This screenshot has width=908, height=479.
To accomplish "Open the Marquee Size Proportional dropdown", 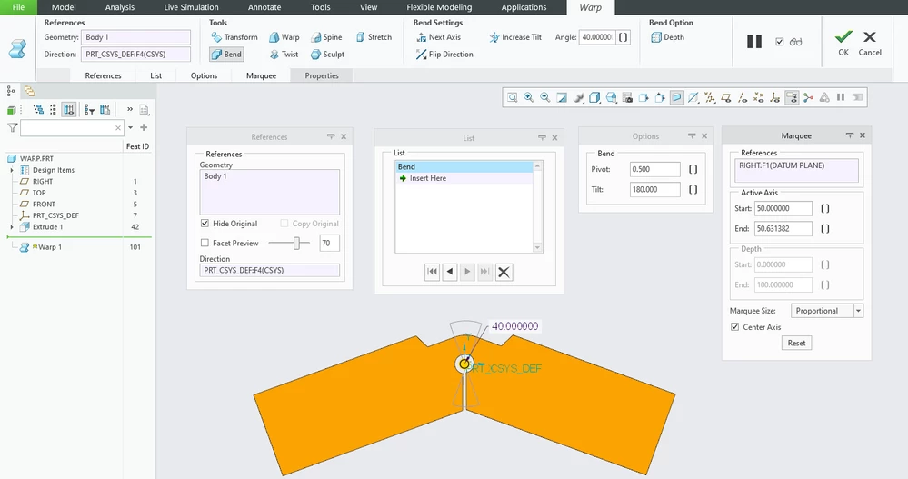I will pyautogui.click(x=858, y=311).
